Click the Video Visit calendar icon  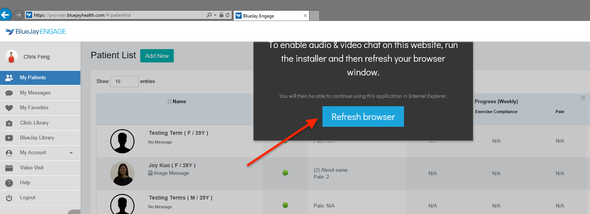coord(9,168)
